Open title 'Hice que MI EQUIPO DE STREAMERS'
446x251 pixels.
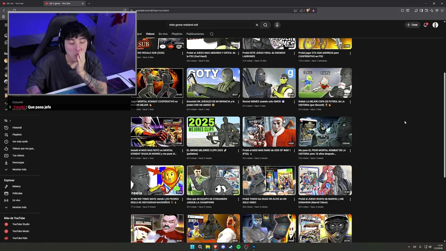[207, 201]
